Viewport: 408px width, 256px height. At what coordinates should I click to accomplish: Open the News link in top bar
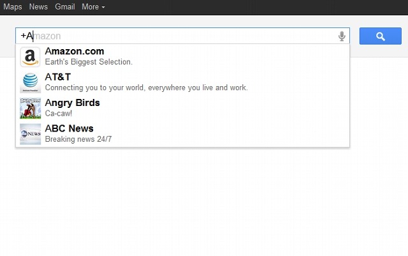[38, 7]
